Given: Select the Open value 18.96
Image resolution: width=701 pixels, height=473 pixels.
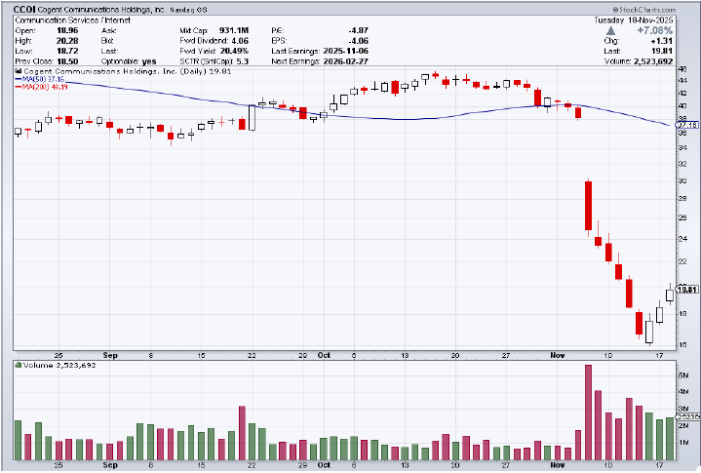Looking at the screenshot, I should 67,30.
